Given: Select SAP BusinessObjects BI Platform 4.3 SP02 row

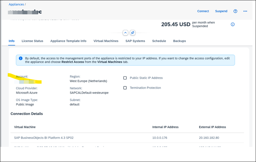Looking at the screenshot, I should 127,138.
